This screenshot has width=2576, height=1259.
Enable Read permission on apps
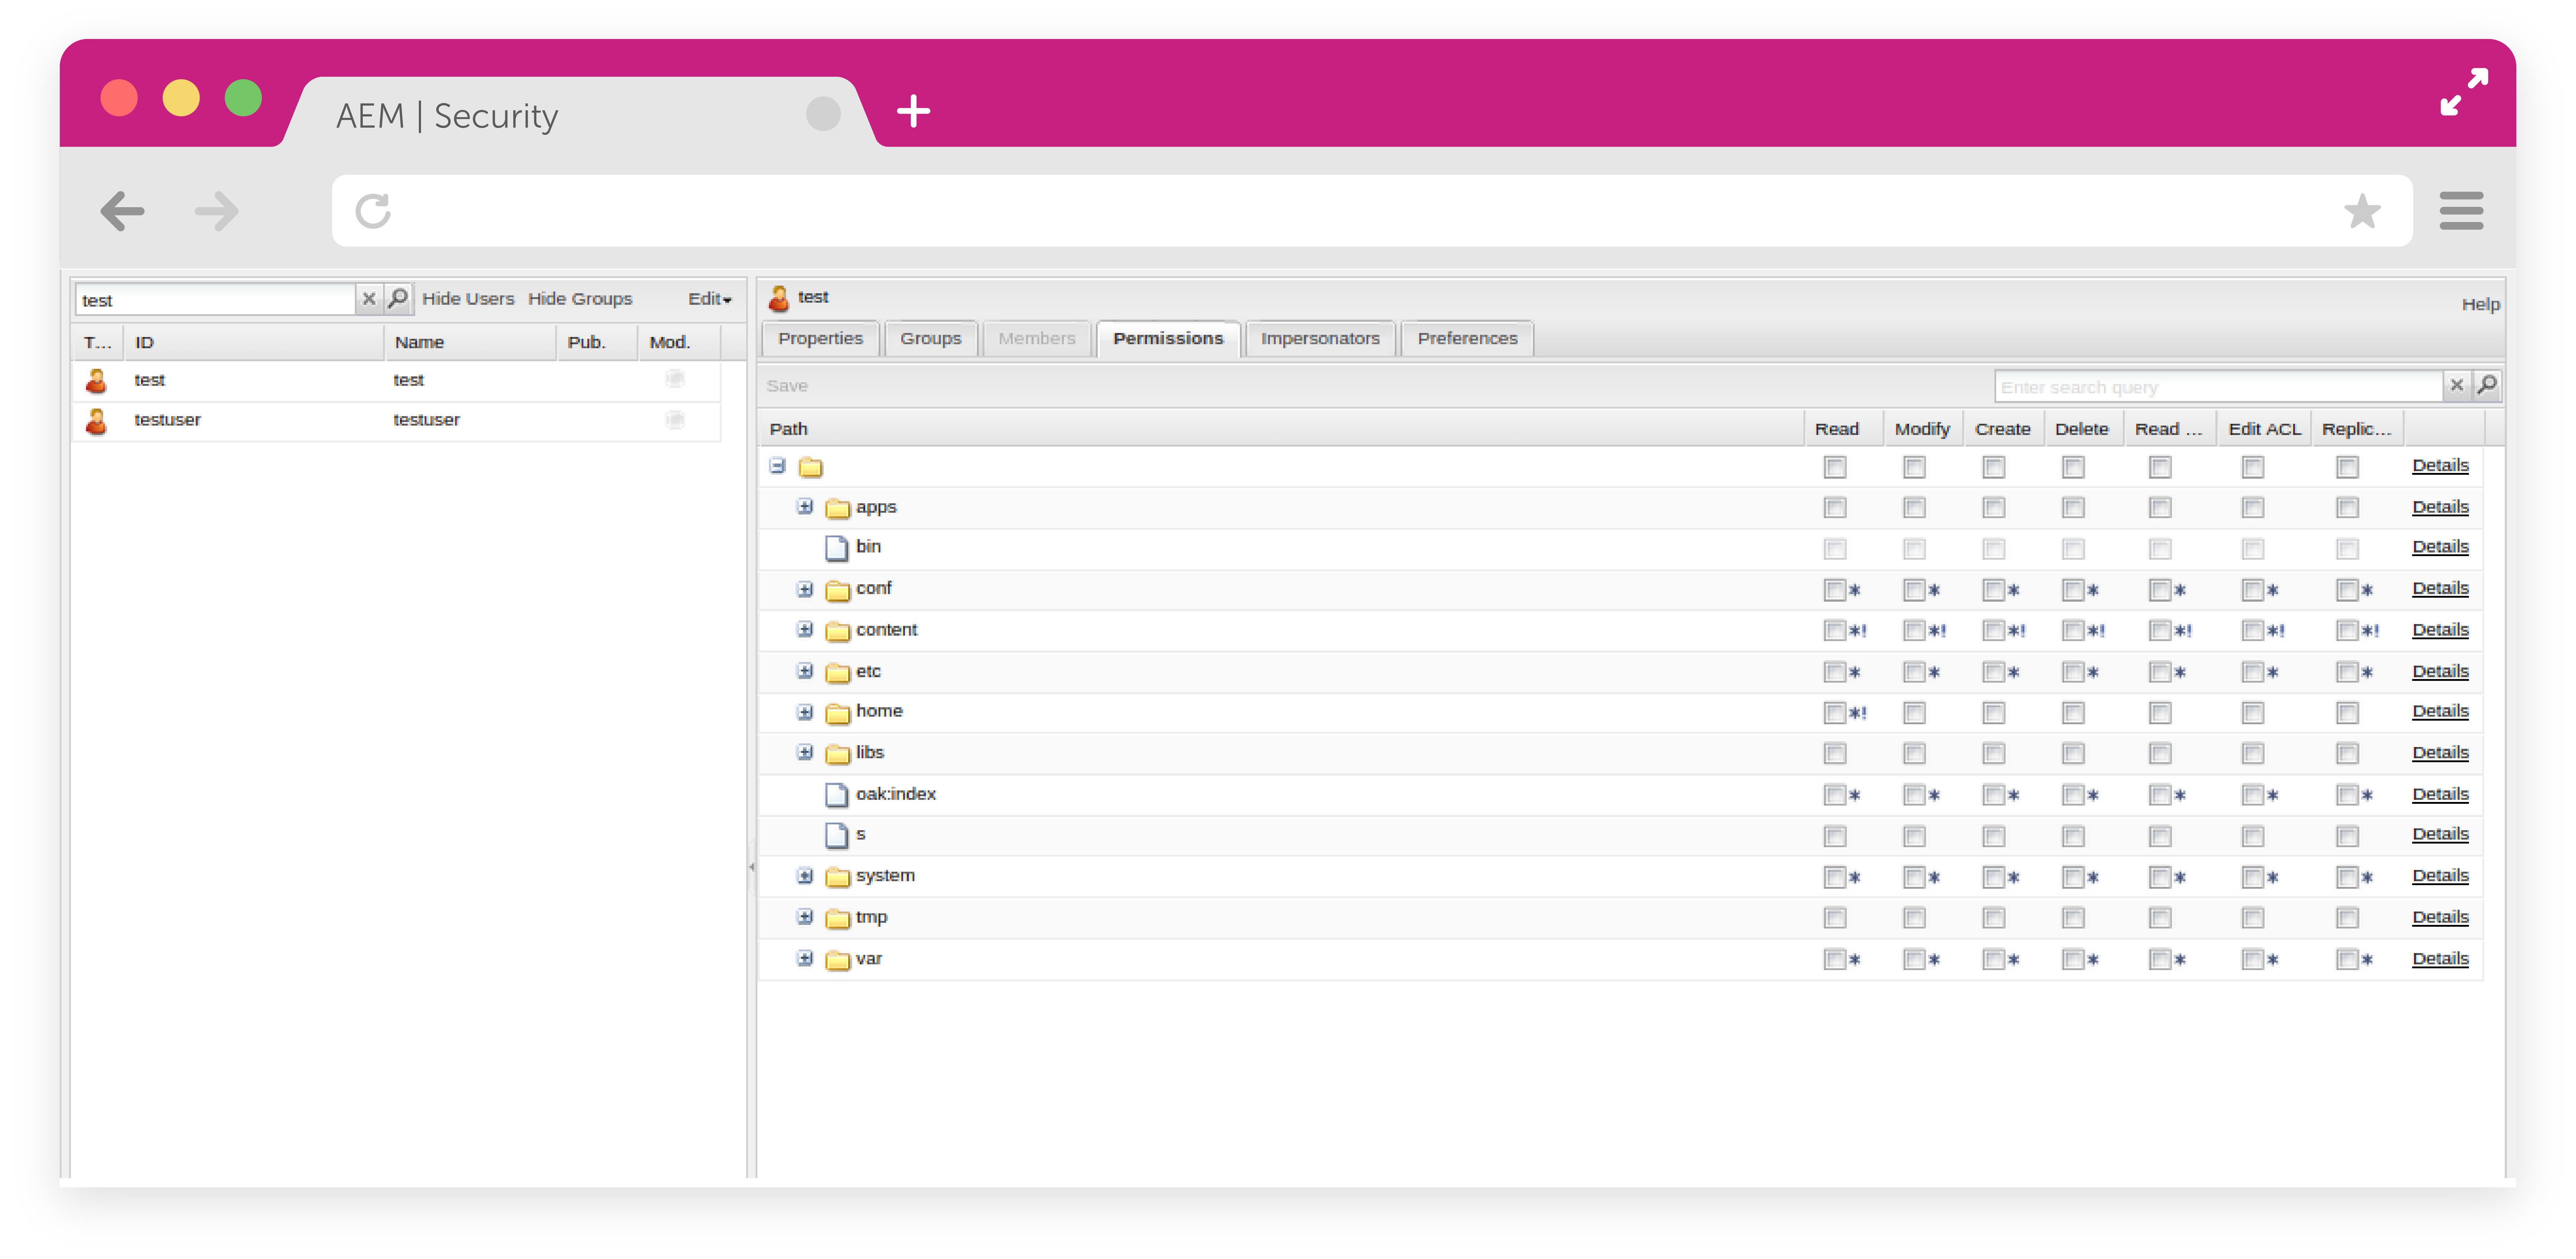tap(1834, 508)
